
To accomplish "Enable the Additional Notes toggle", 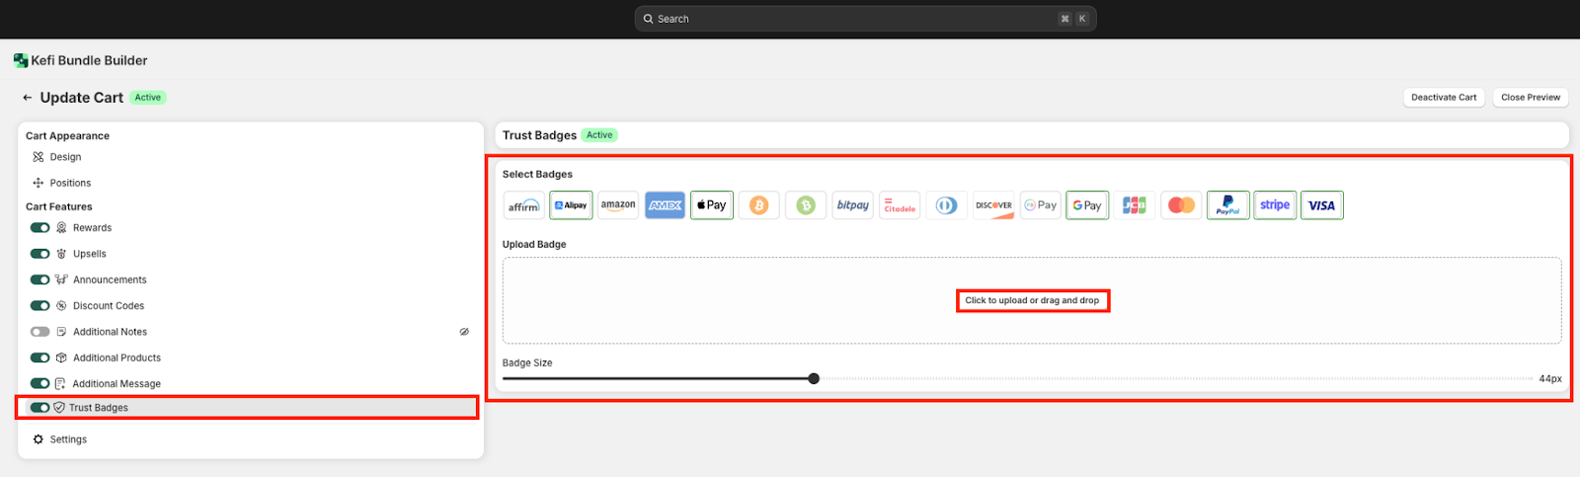I will click(x=40, y=332).
